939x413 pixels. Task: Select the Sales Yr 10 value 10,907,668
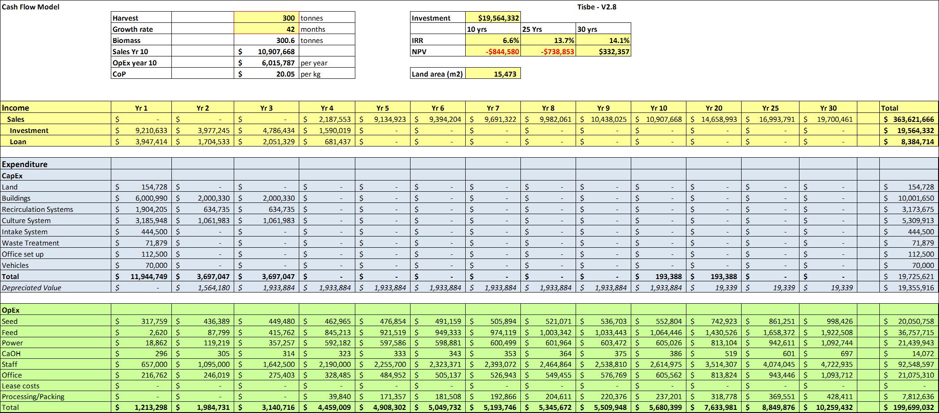coord(266,51)
